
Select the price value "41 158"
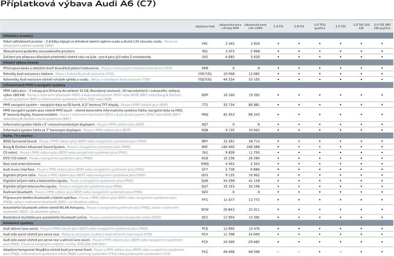click(x=254, y=181)
